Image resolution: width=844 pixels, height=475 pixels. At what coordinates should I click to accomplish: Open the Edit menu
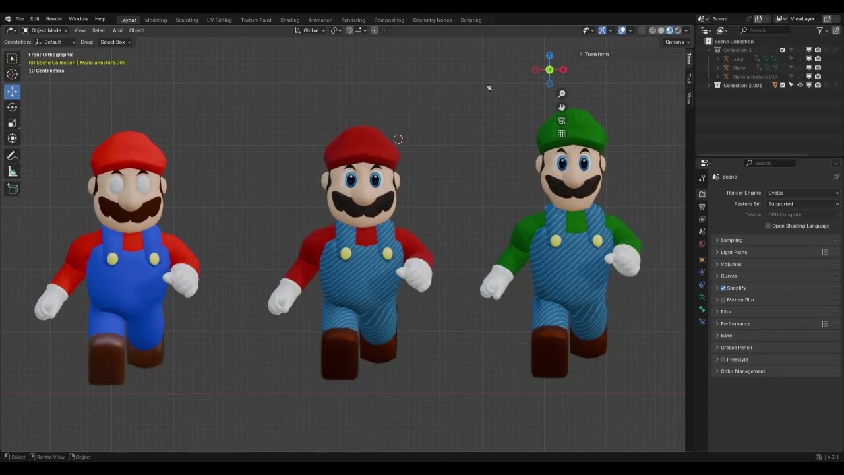(35, 19)
